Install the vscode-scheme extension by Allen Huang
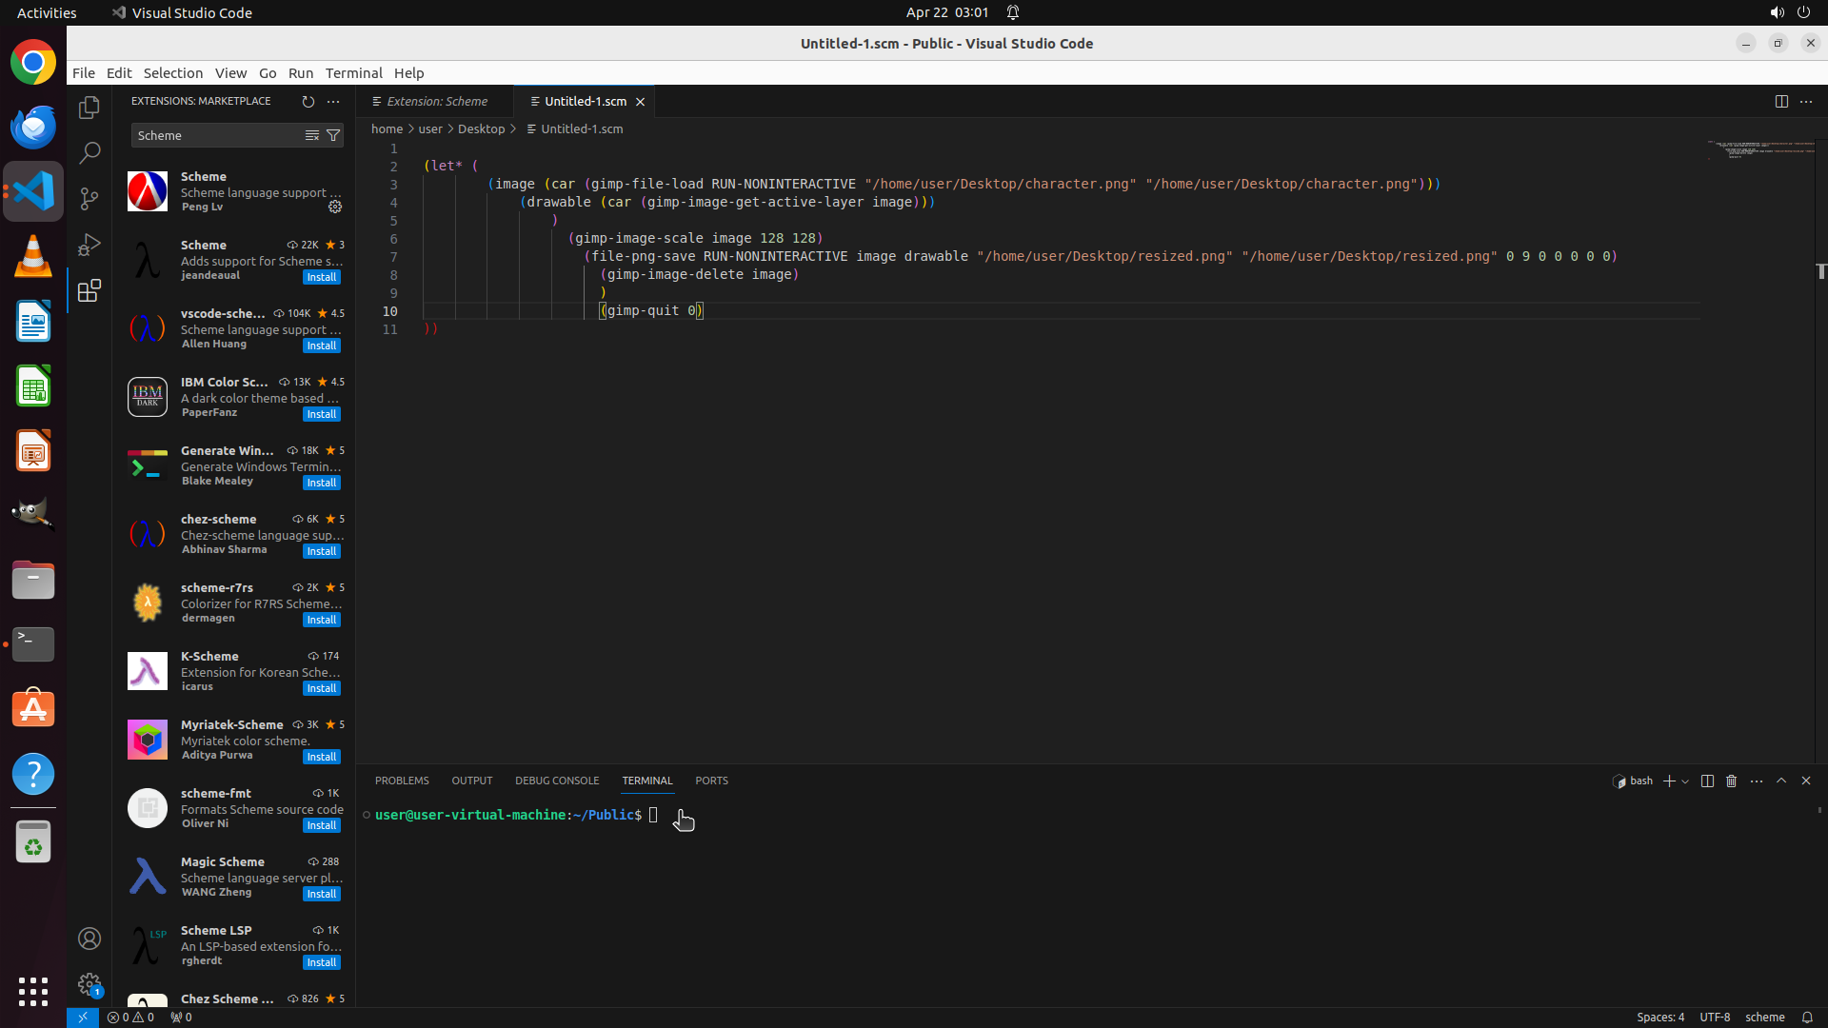Screen dimensions: 1828x1028 click(321, 346)
